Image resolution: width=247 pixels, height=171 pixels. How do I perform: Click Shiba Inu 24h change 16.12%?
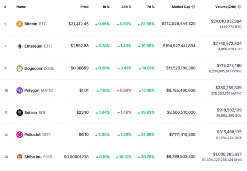(123, 157)
